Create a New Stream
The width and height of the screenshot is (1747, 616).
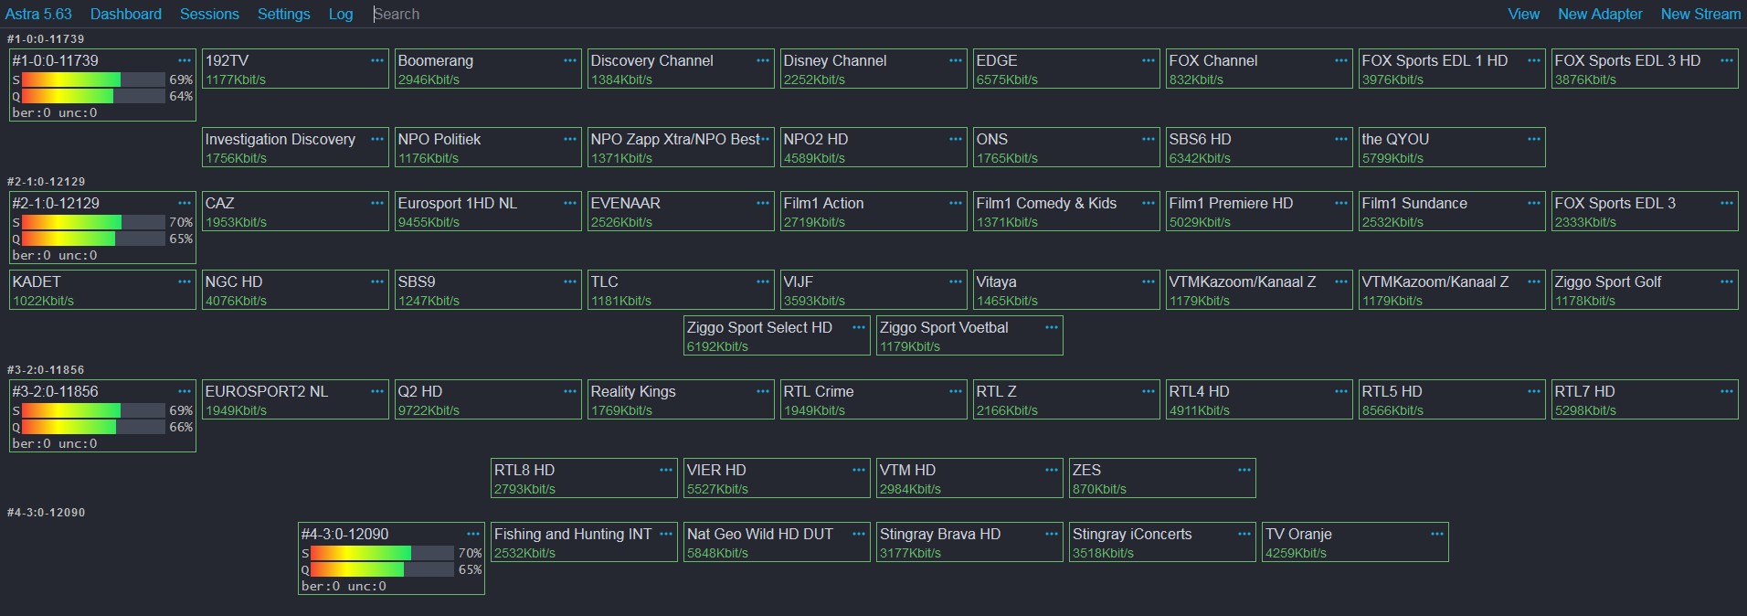(1700, 14)
